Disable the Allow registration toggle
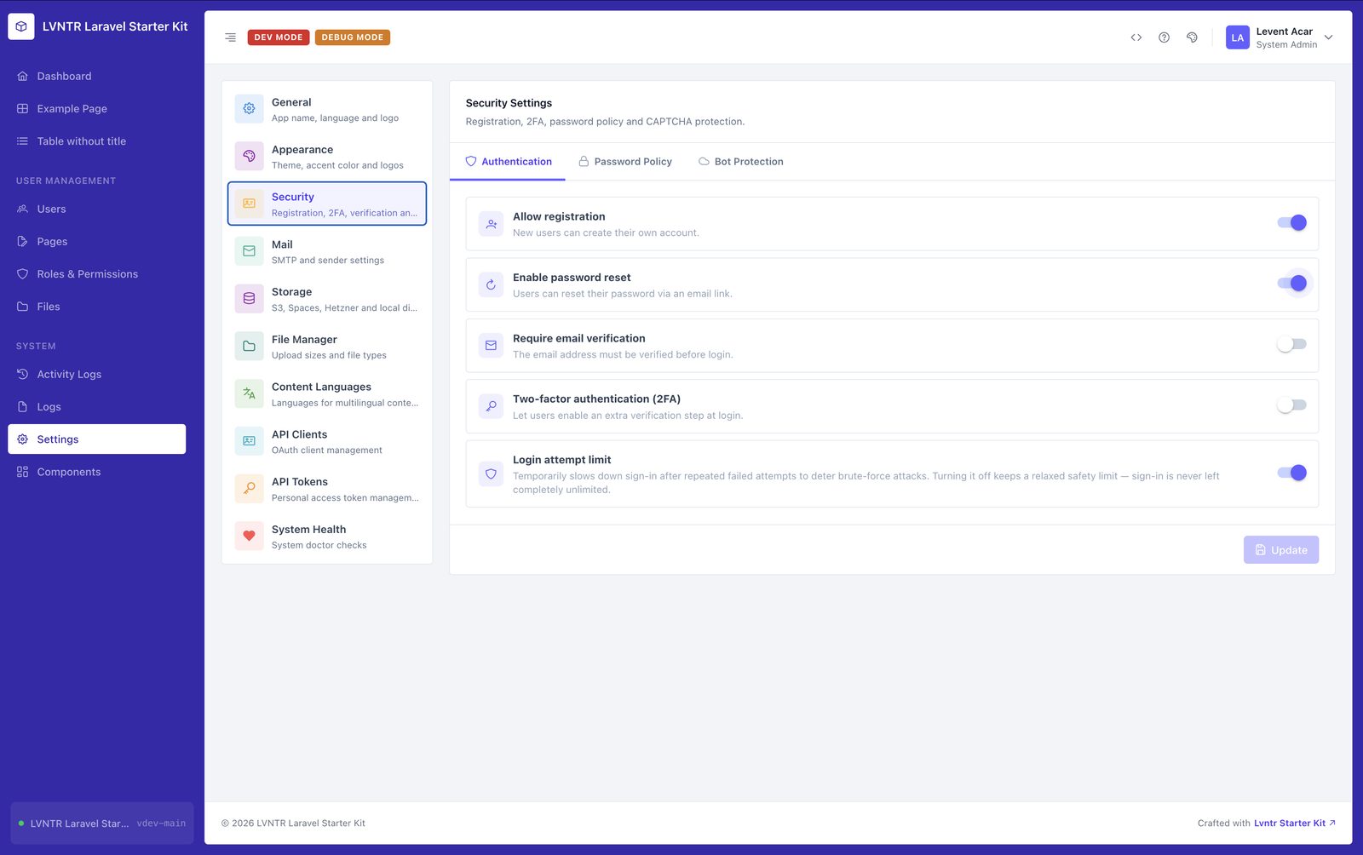1363x855 pixels. (x=1291, y=223)
